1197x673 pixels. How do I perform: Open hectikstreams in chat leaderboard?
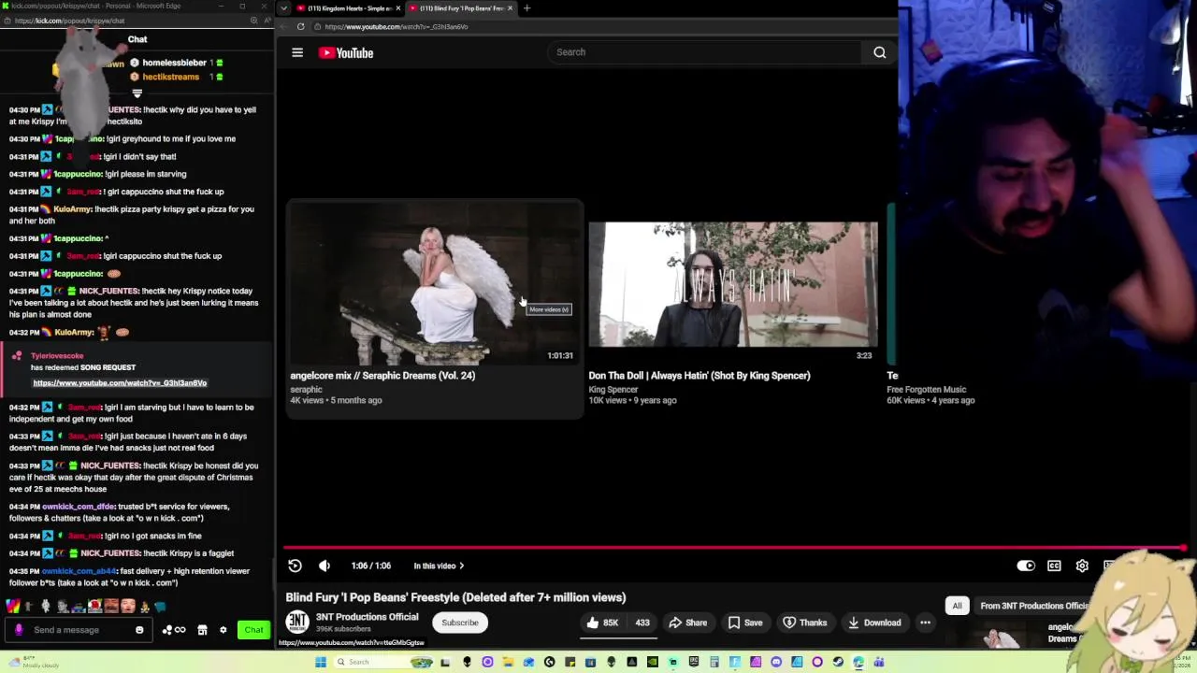(170, 77)
